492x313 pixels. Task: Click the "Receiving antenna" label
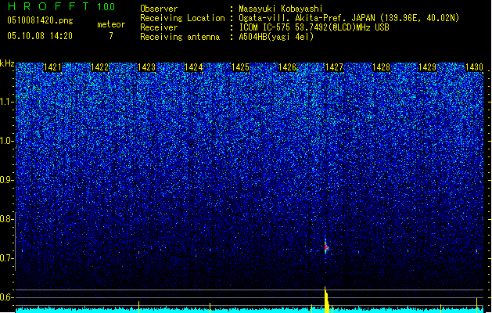tap(180, 37)
